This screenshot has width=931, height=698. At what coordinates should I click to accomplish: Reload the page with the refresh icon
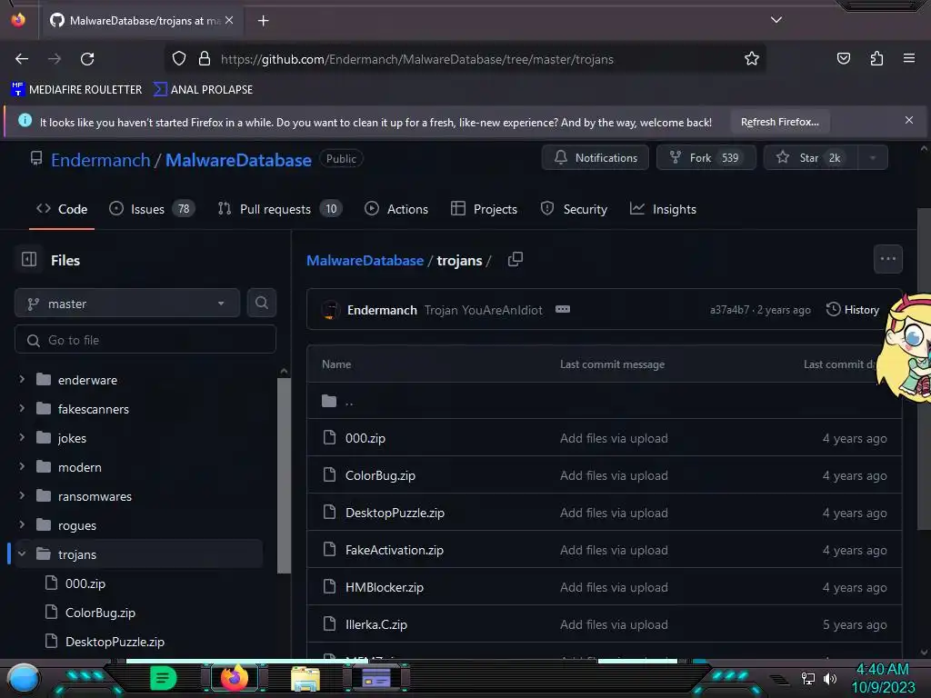[87, 59]
